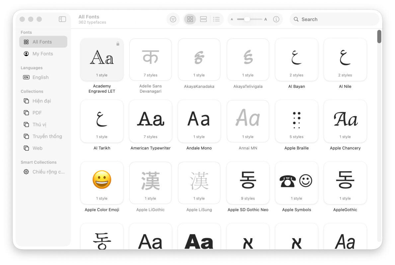395x265 pixels.
Task: Click the collection icon beside Thú vị
Action: [26, 125]
